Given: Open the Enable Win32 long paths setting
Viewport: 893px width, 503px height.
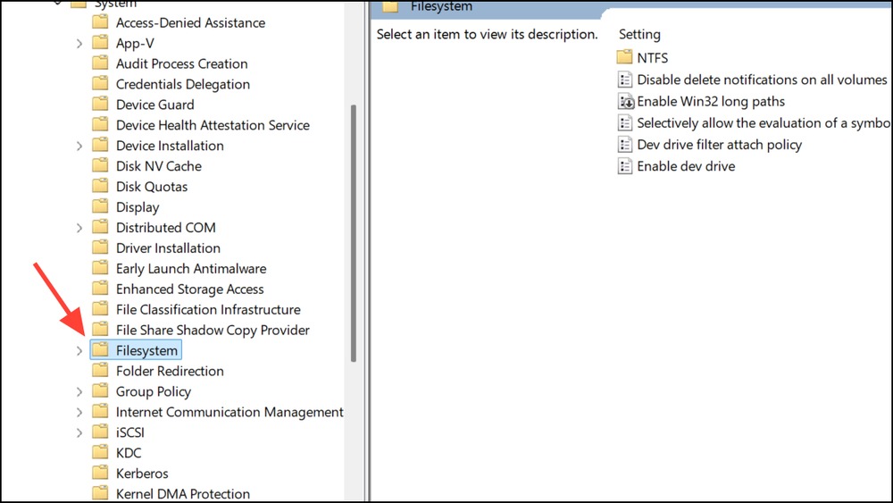Looking at the screenshot, I should pos(711,102).
